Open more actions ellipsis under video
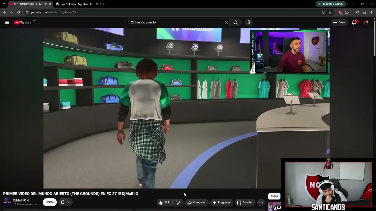The image size is (376, 211). 261,203
